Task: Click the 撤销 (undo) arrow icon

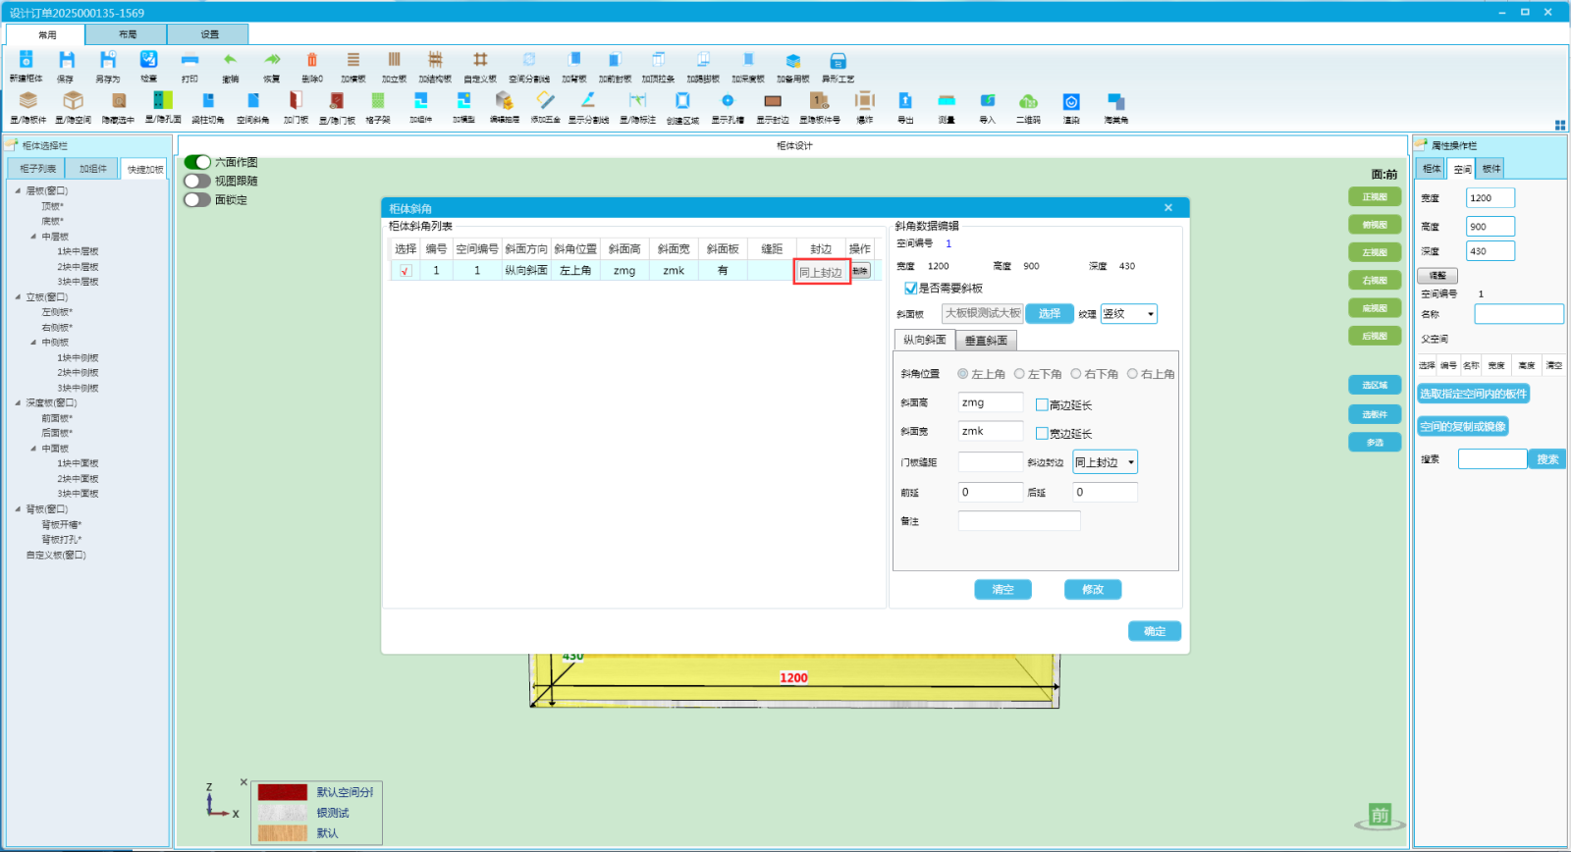Action: point(230,61)
